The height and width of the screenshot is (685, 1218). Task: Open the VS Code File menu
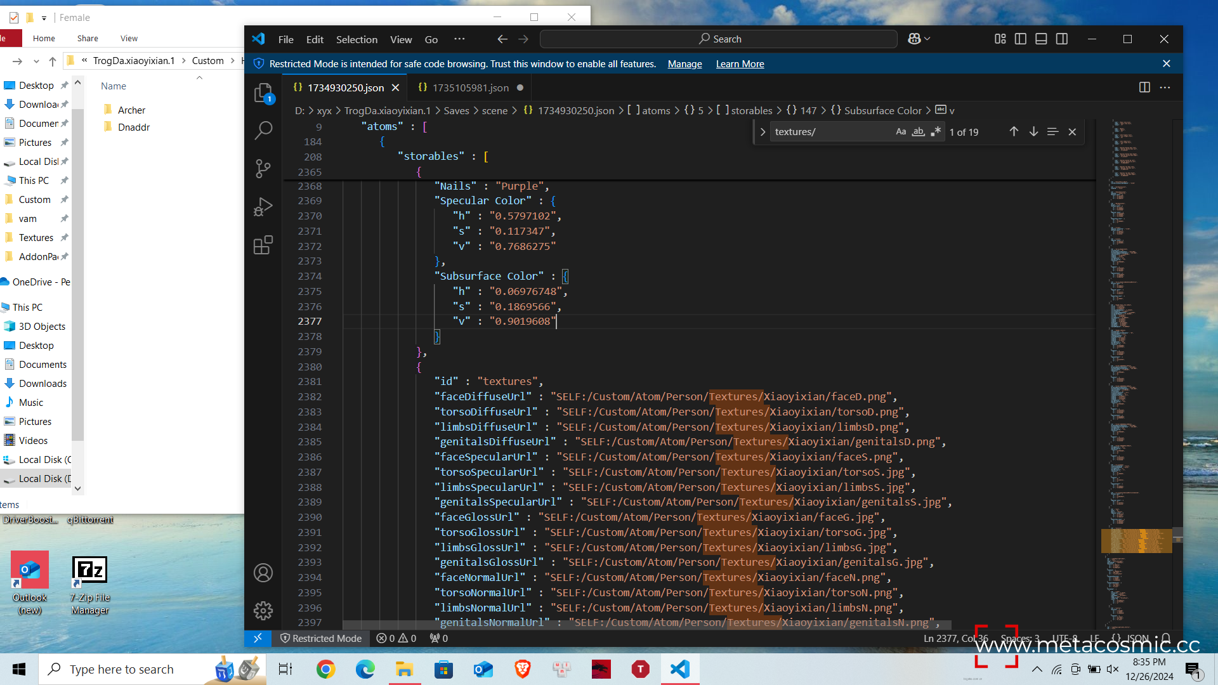[x=285, y=39]
